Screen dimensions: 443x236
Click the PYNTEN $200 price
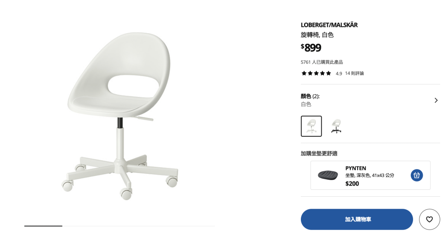tap(352, 184)
